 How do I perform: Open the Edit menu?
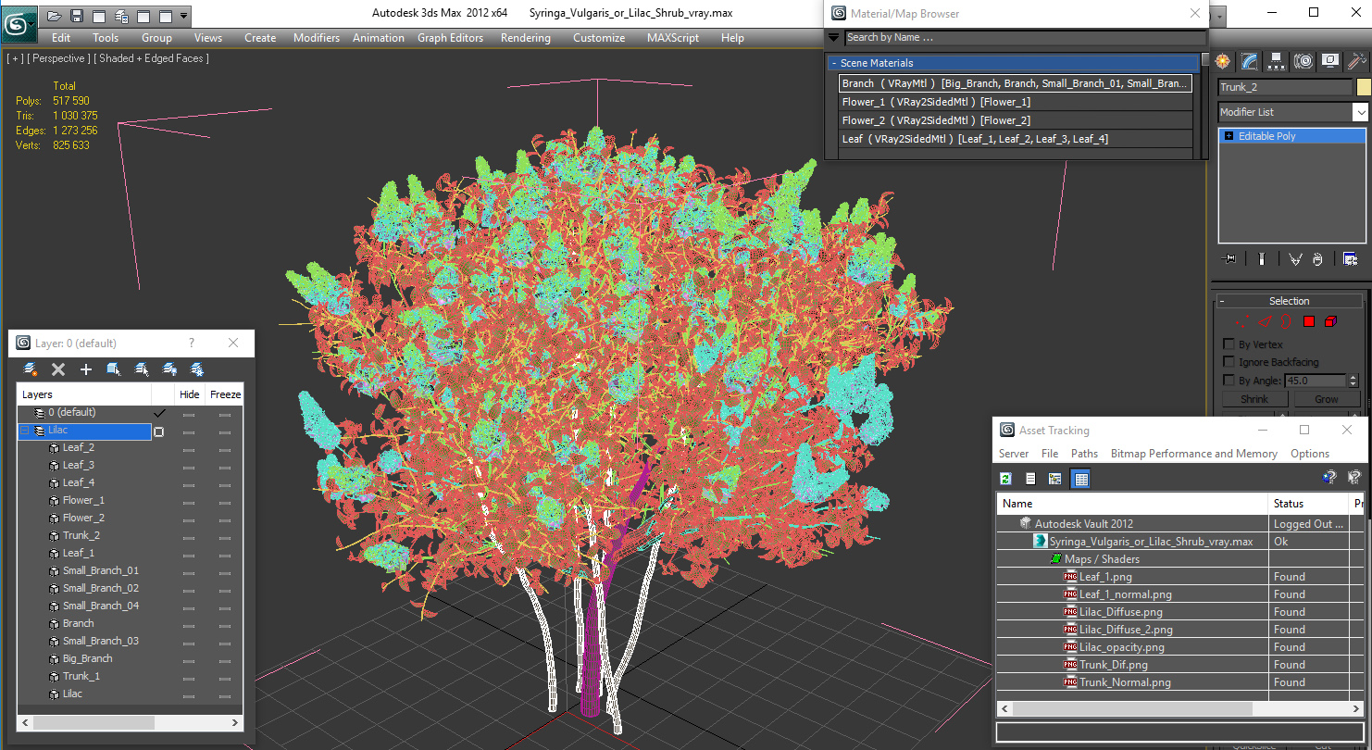tap(61, 38)
